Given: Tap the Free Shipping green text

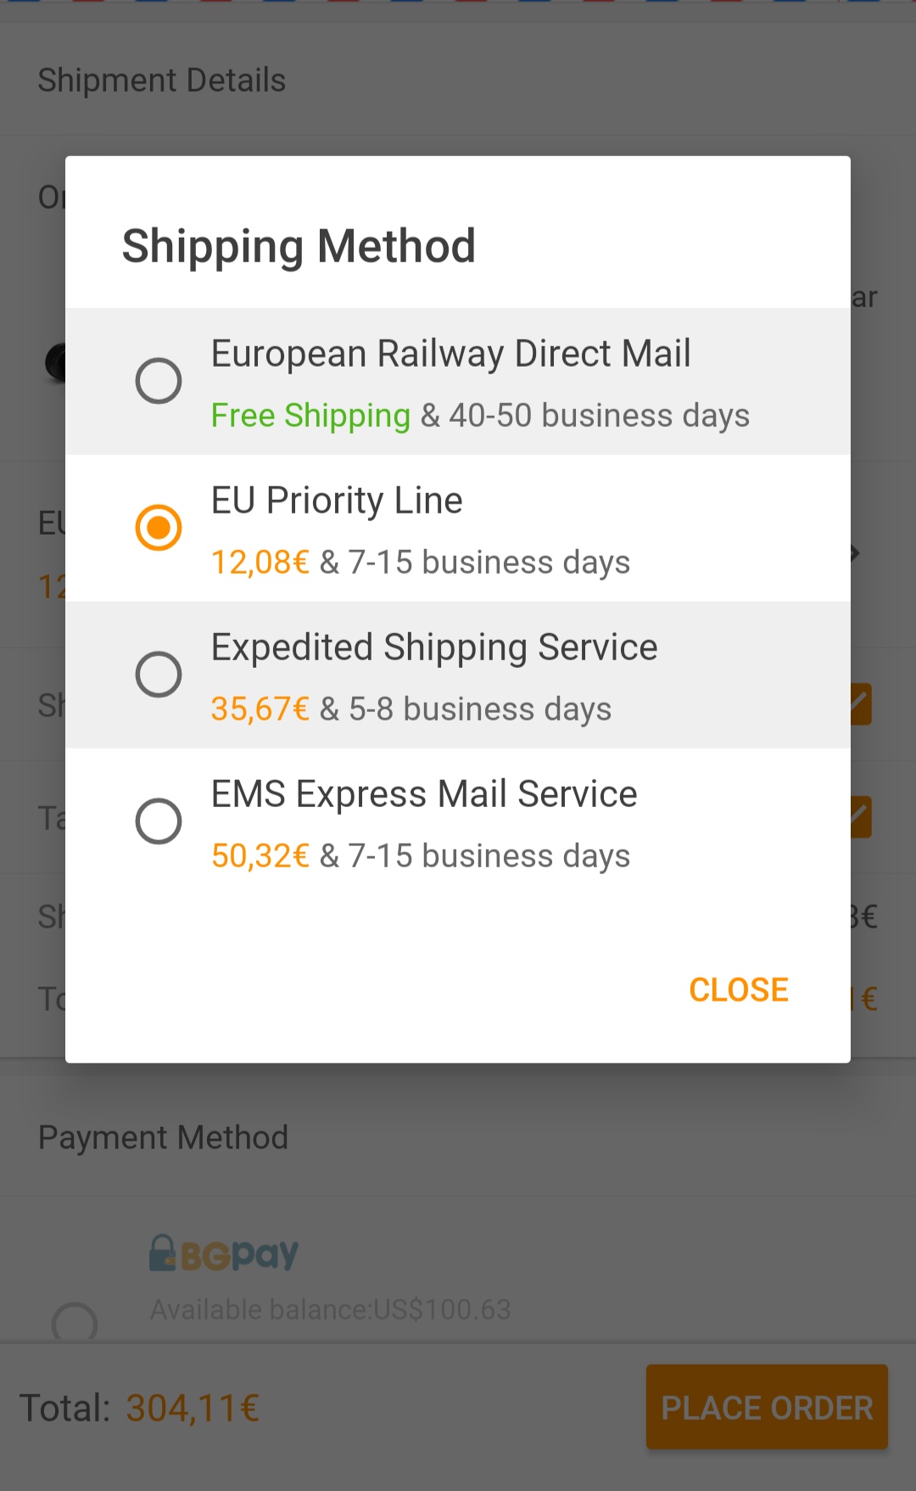Looking at the screenshot, I should pyautogui.click(x=310, y=416).
